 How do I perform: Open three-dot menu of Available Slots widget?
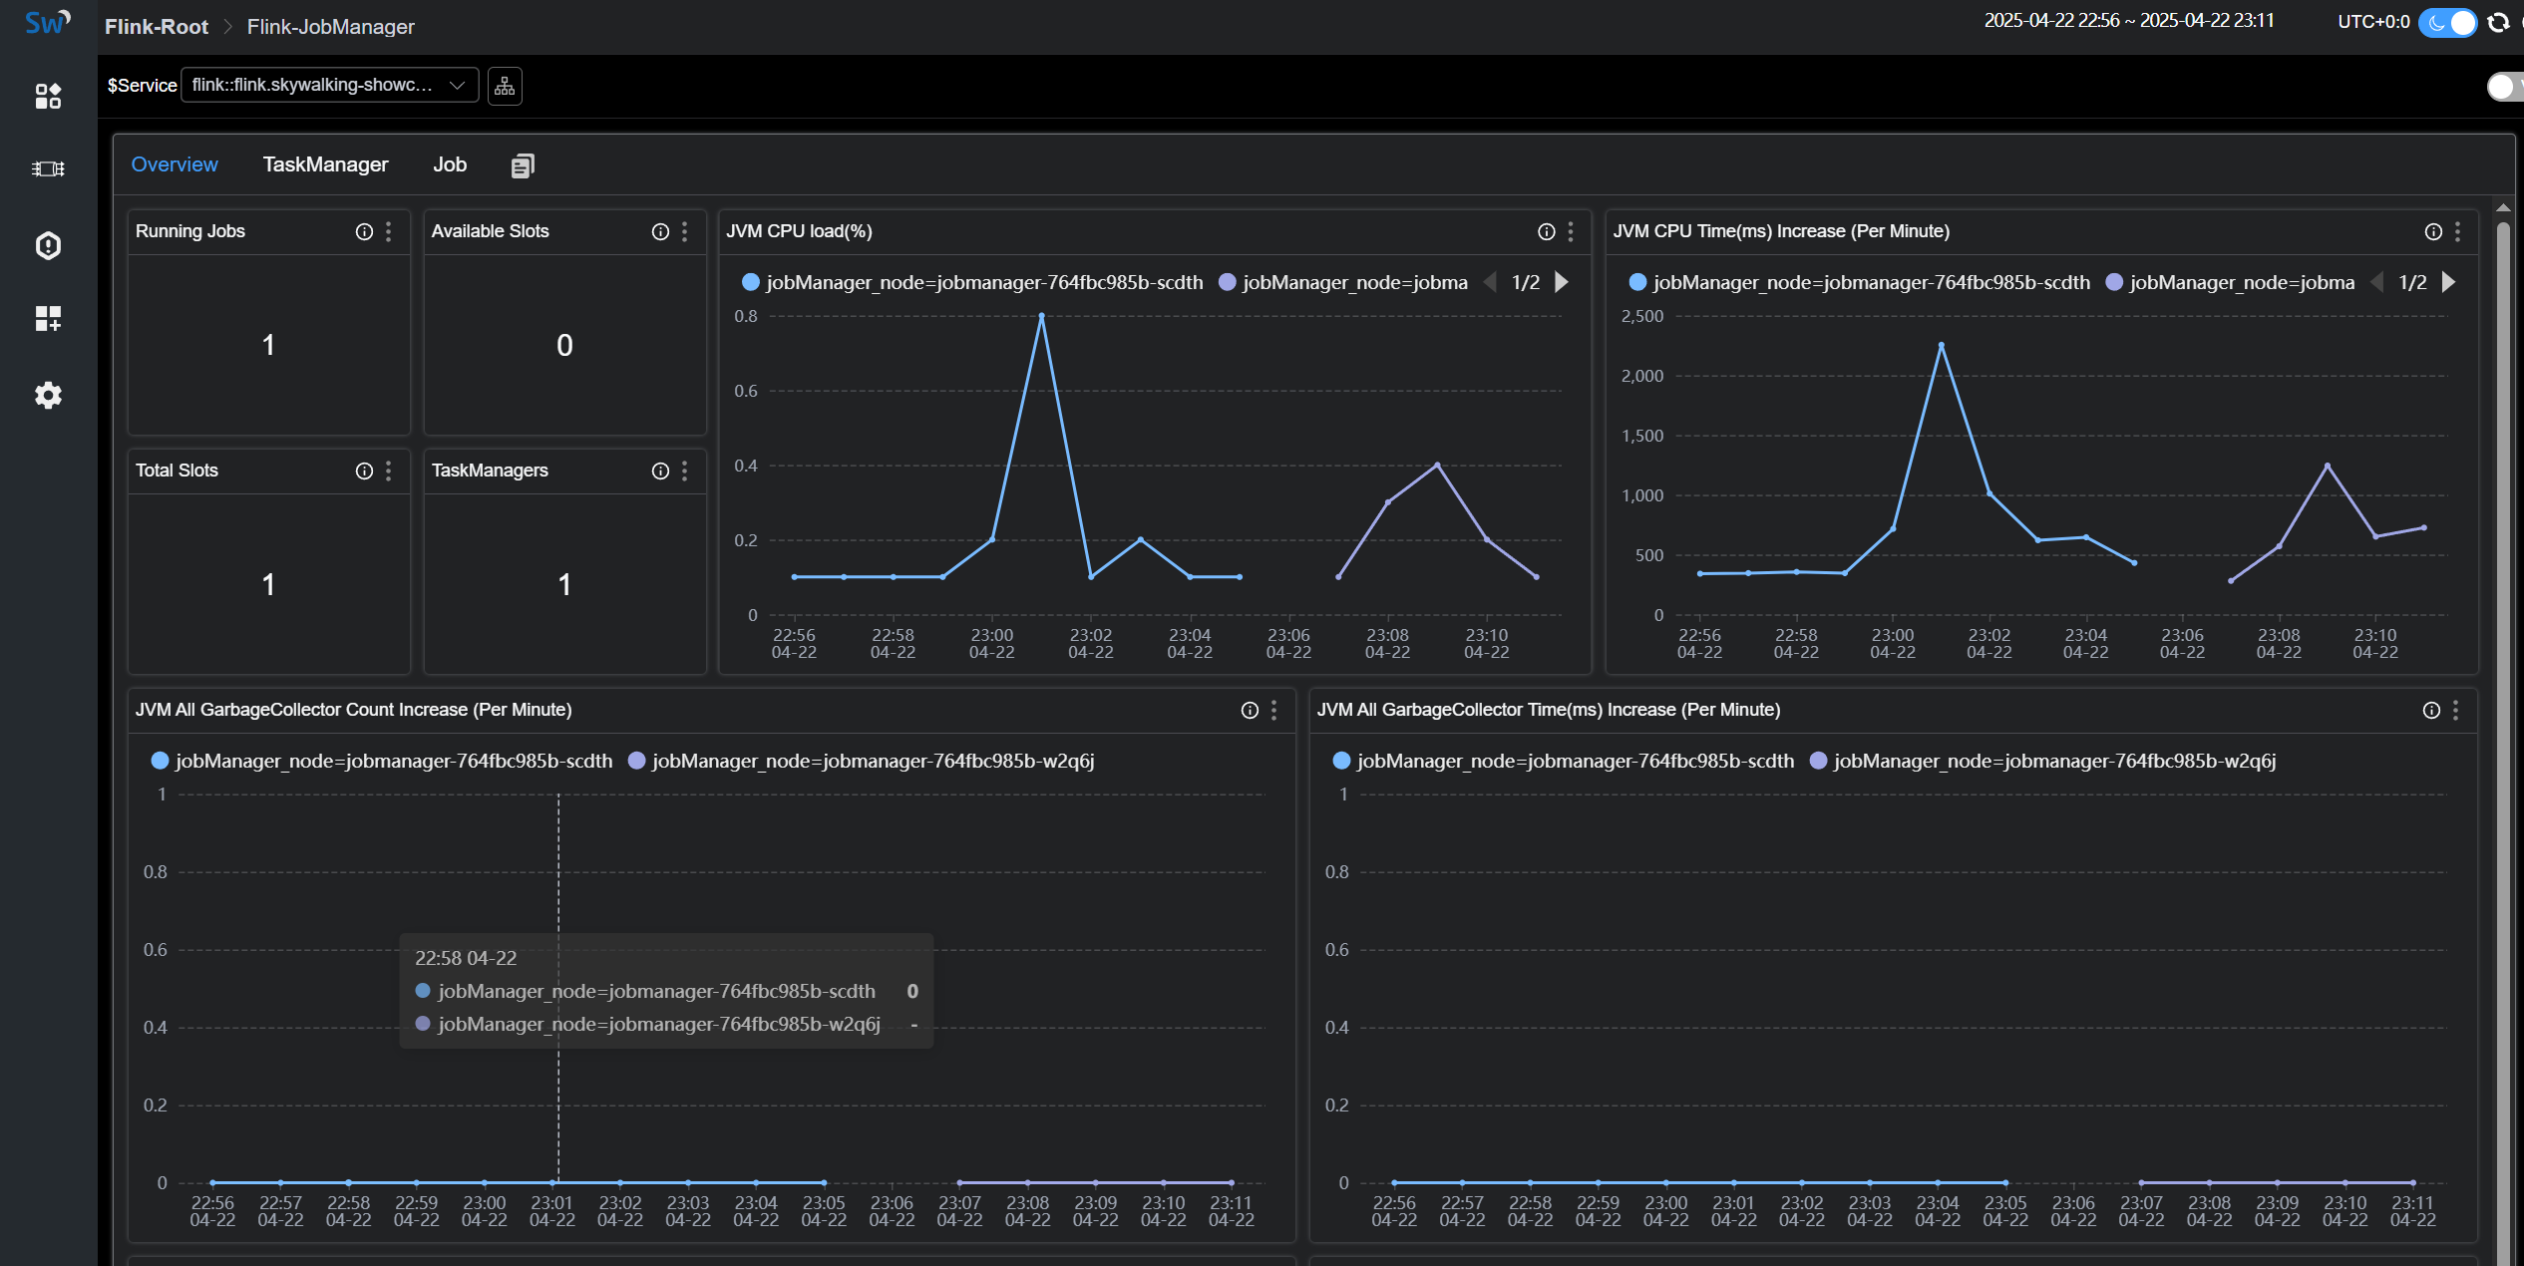[684, 231]
